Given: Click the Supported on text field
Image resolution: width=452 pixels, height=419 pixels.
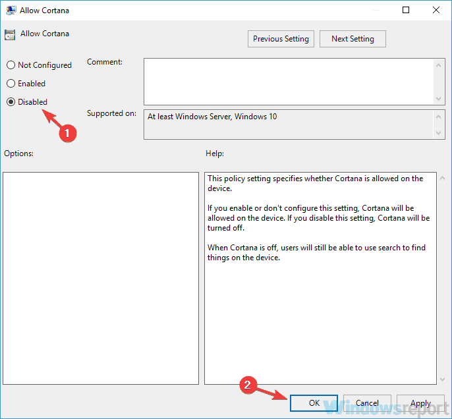Looking at the screenshot, I should 289,125.
